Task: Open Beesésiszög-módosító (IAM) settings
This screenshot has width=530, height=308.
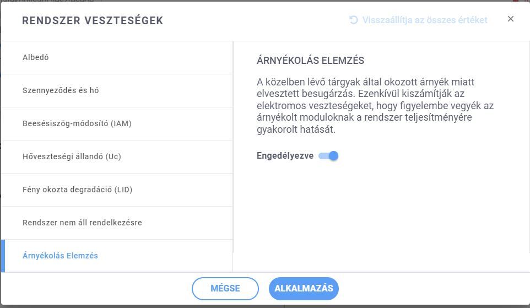Action: click(x=117, y=124)
